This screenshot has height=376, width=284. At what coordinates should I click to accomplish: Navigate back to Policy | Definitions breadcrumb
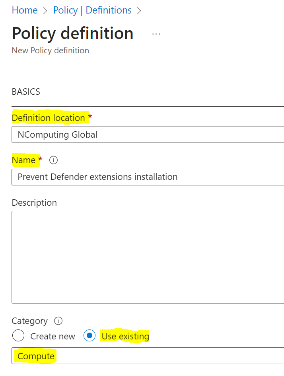pos(92,10)
